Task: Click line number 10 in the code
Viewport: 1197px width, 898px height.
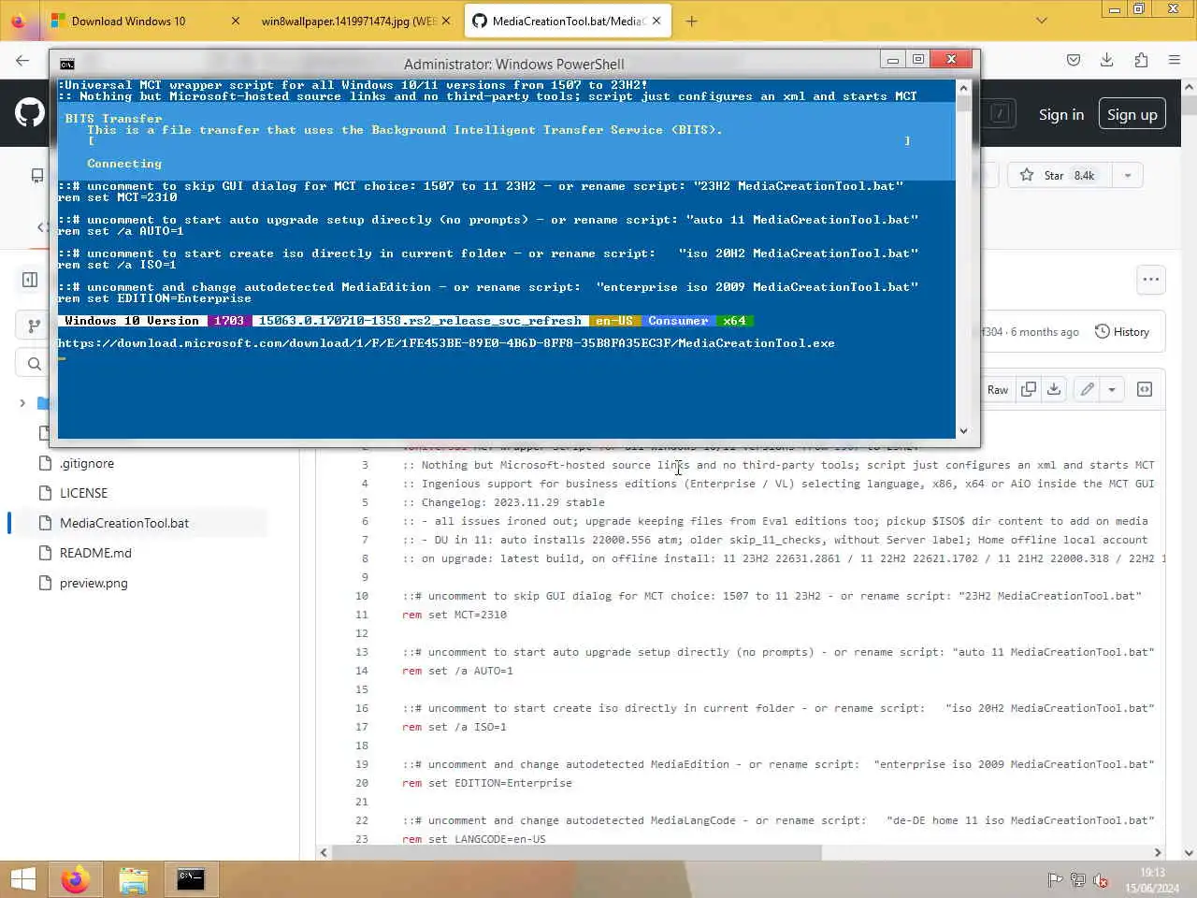Action: click(362, 596)
